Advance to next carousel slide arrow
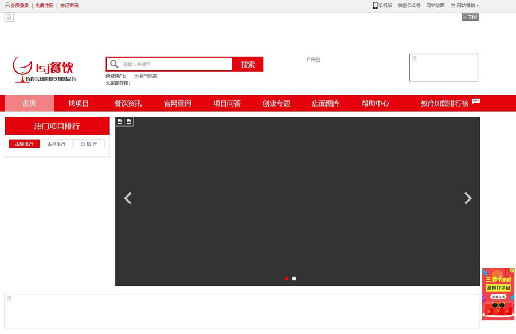The width and height of the screenshot is (516, 334). (468, 198)
